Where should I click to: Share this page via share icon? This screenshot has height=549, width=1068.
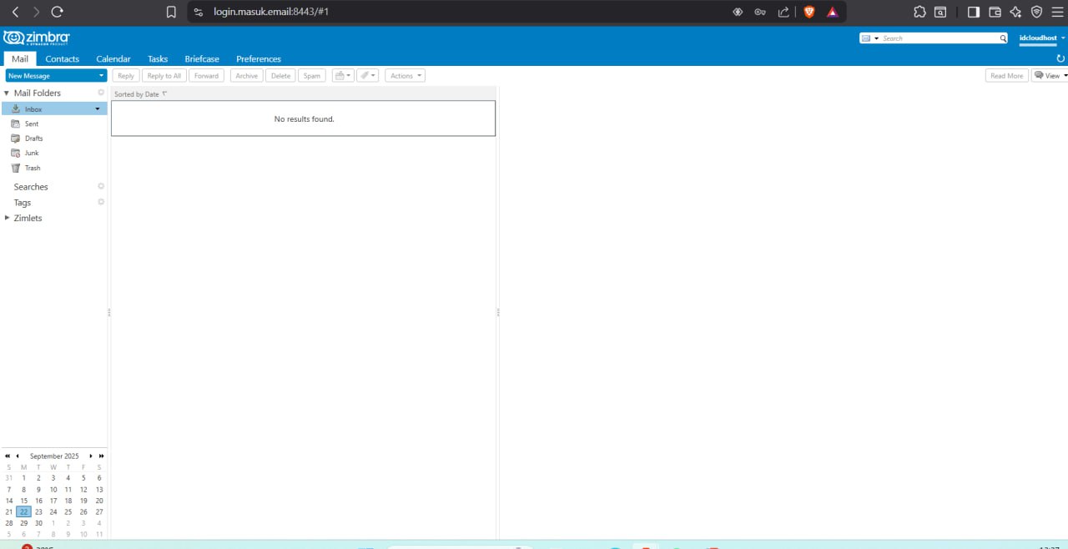(783, 12)
